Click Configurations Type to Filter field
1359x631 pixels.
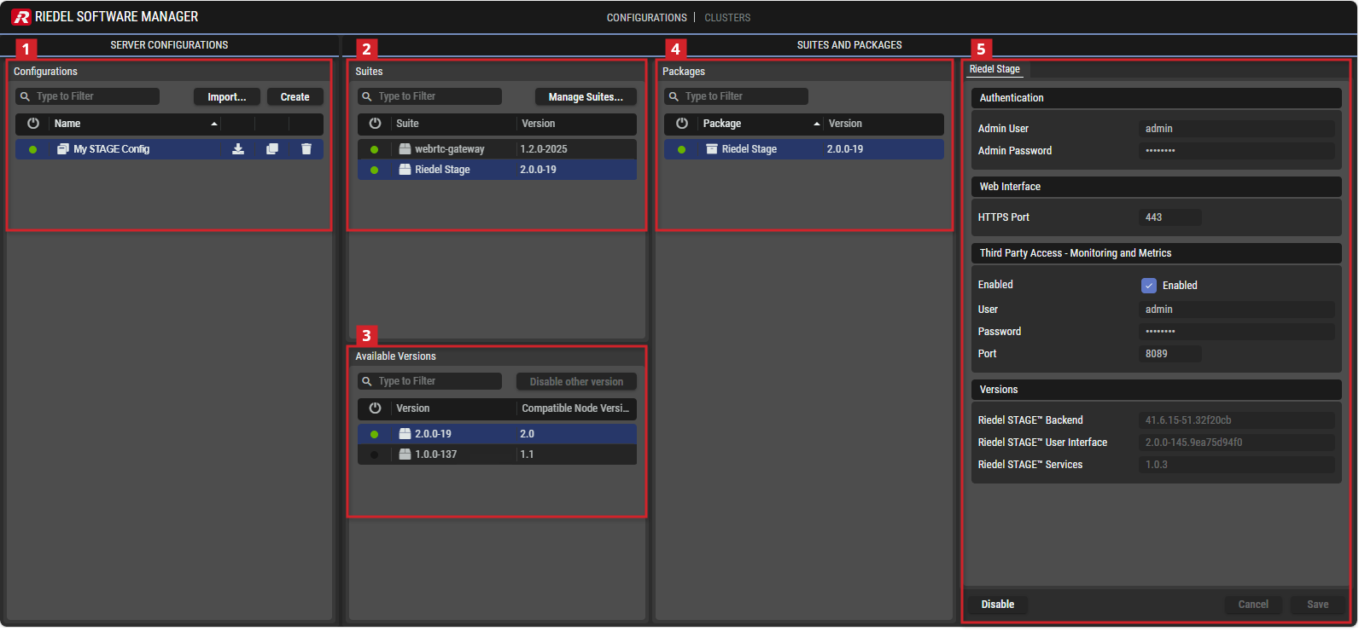pos(87,96)
